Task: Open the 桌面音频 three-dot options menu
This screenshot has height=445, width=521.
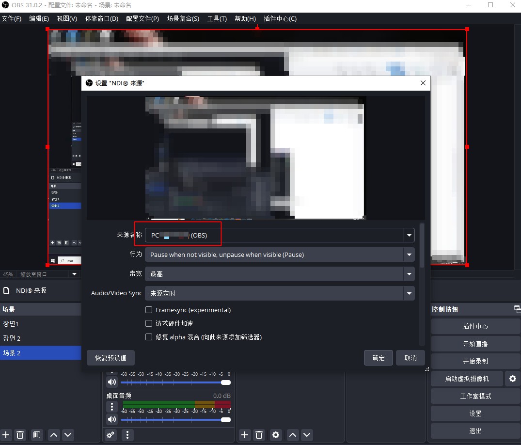Action: pyautogui.click(x=111, y=406)
